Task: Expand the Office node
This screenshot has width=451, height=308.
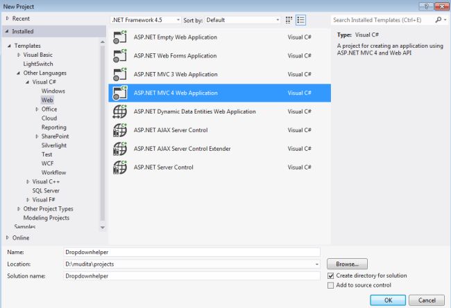Action: (x=37, y=109)
